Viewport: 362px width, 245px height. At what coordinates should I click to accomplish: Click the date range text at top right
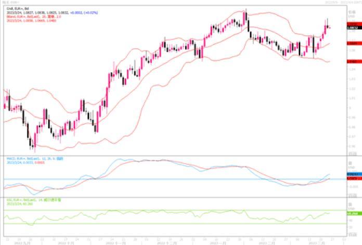coord(341,2)
